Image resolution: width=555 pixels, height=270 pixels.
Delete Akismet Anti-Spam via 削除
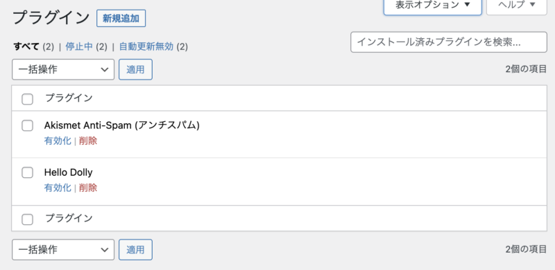point(88,141)
